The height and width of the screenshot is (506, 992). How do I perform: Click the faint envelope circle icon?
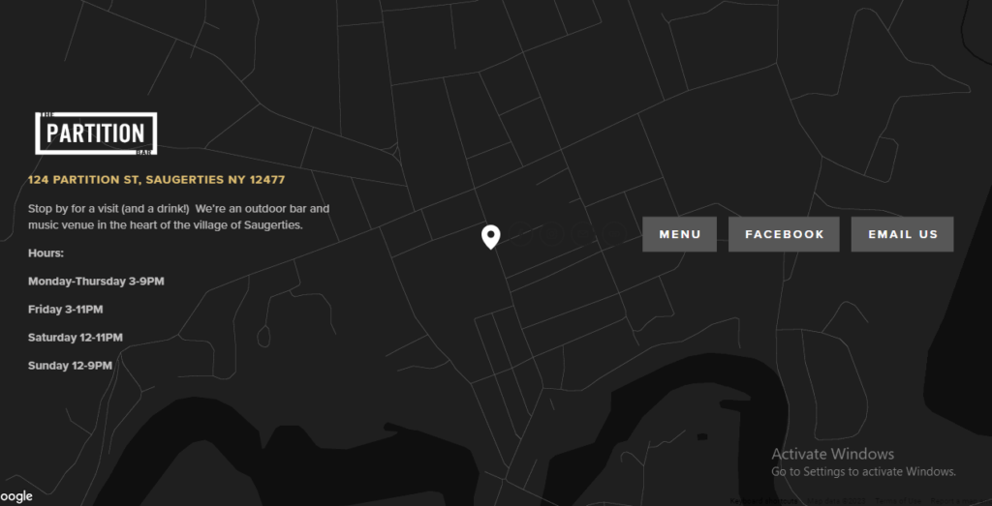click(583, 234)
